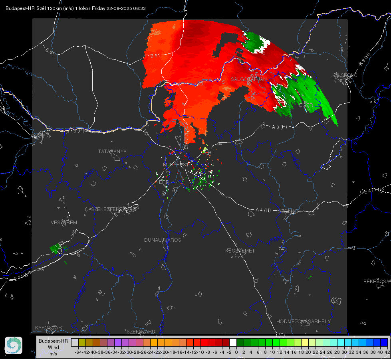Click the KECSKEMÉT city label
The height and width of the screenshot is (359, 391).
tap(240, 251)
